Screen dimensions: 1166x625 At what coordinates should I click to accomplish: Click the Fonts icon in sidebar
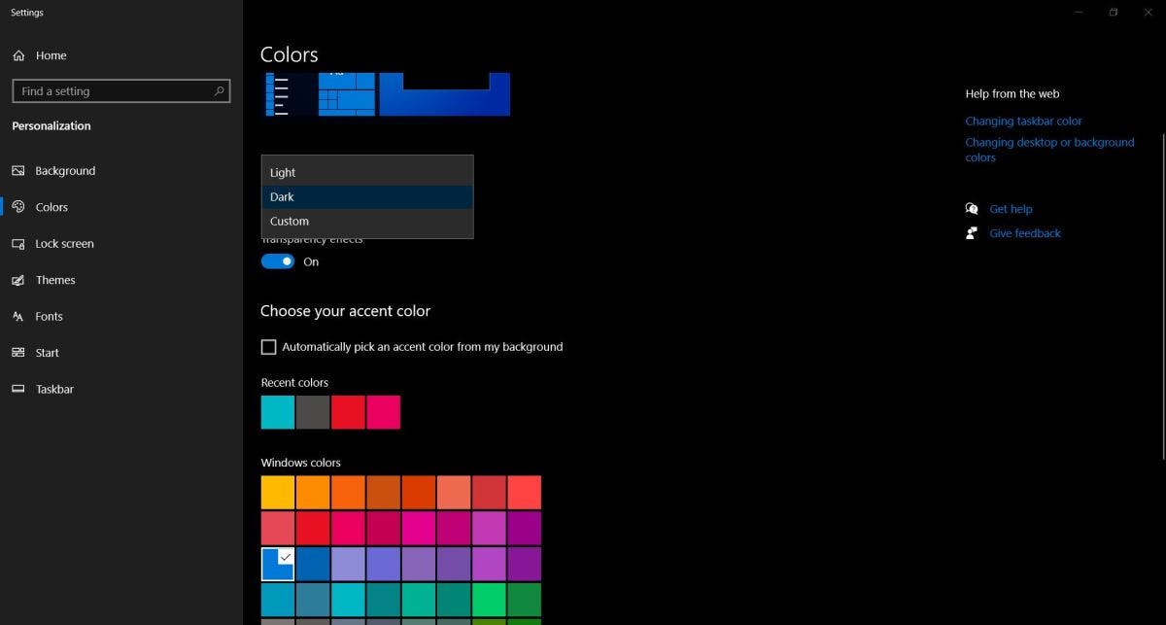[17, 317]
